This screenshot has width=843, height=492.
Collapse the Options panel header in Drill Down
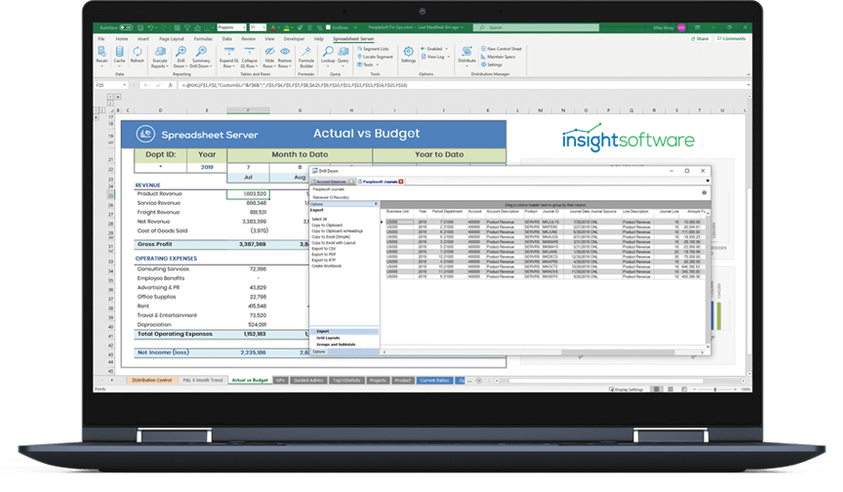[376, 204]
